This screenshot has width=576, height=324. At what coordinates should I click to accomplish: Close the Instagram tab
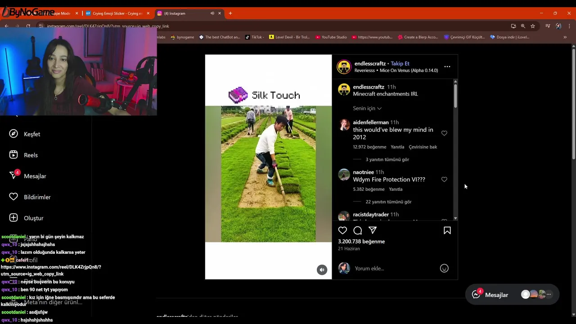220,13
